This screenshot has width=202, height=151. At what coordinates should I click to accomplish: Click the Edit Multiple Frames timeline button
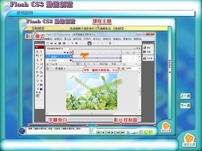[85, 63]
